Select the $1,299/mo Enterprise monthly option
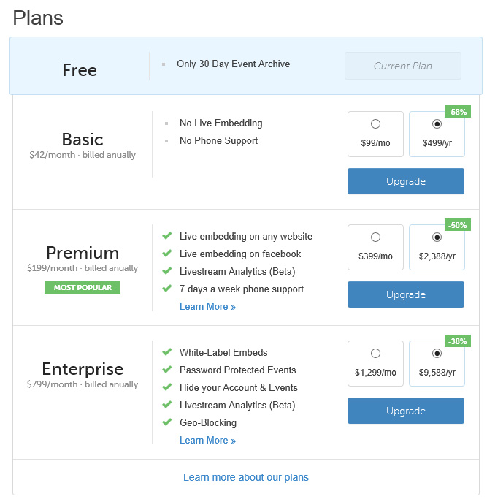The image size is (487, 502). click(x=375, y=363)
